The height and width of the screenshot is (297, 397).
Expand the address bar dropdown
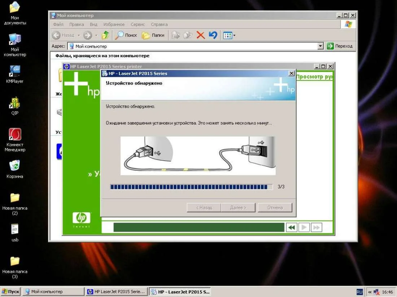(320, 46)
